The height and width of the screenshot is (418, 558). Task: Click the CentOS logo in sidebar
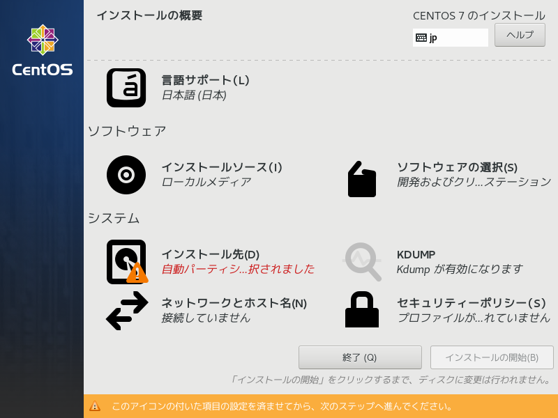click(43, 49)
